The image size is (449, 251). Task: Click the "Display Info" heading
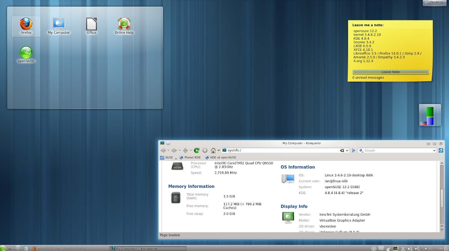point(294,206)
